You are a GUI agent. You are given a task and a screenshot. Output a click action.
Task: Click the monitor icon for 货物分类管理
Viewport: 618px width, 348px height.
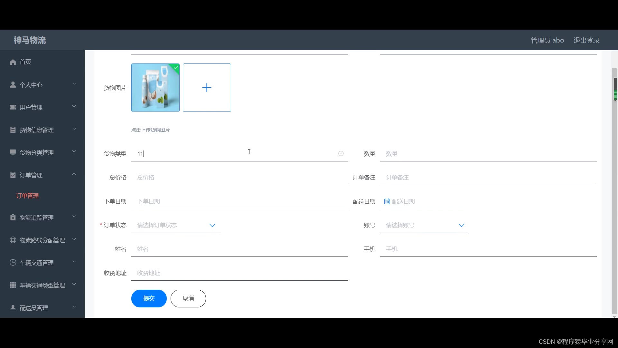(13, 152)
